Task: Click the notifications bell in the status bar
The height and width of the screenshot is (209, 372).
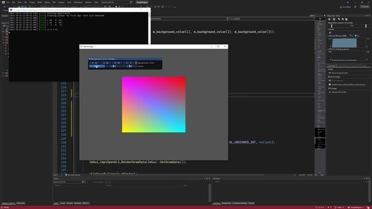Action: pos(368,207)
